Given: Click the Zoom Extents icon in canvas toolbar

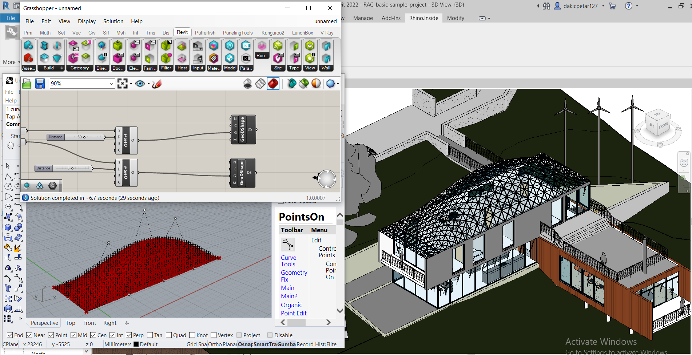Looking at the screenshot, I should coord(123,84).
